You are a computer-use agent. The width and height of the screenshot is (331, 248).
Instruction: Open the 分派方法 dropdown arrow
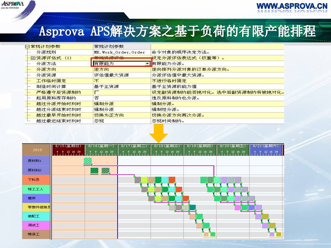coord(147,64)
